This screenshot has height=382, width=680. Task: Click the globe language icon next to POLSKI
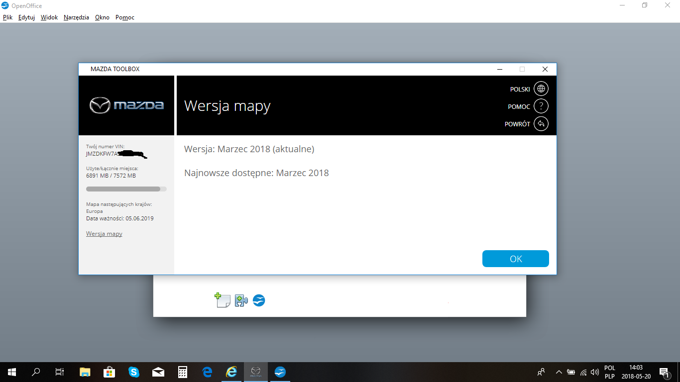click(x=541, y=89)
